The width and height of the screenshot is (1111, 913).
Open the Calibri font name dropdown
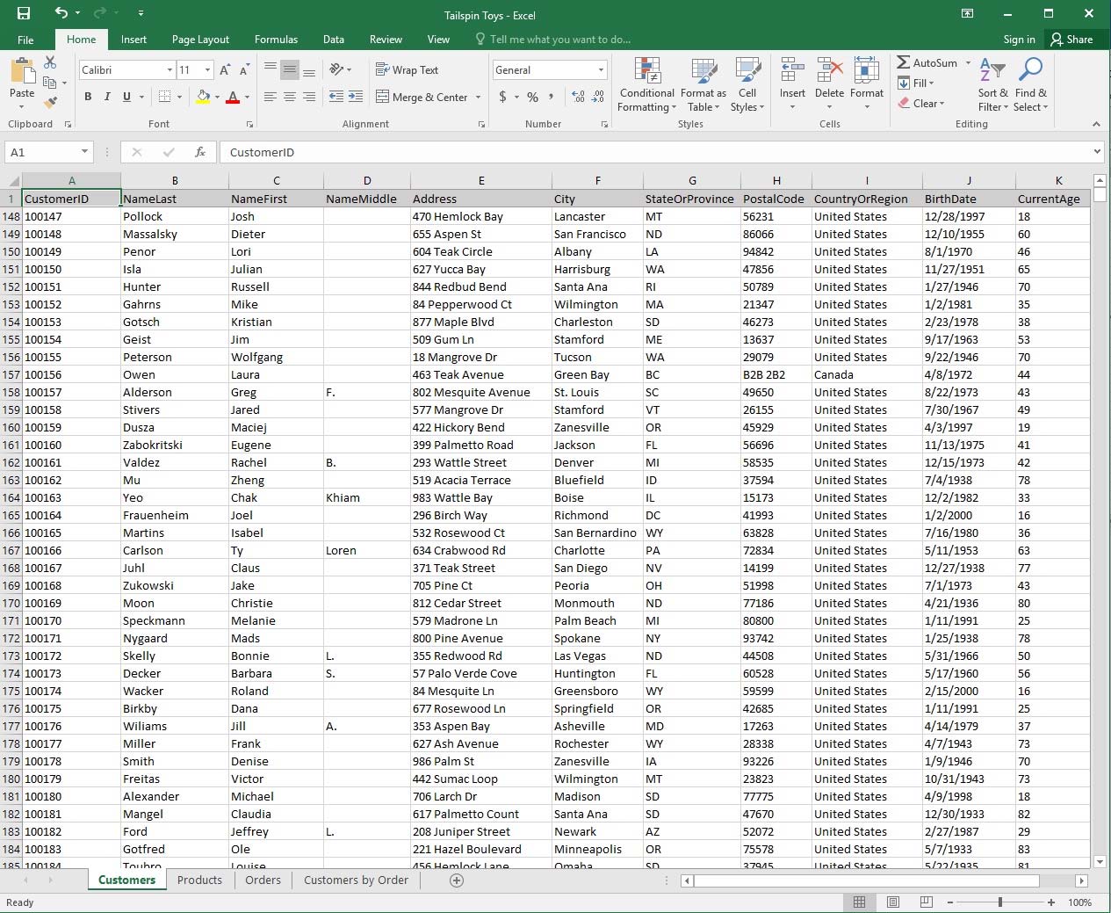point(170,70)
